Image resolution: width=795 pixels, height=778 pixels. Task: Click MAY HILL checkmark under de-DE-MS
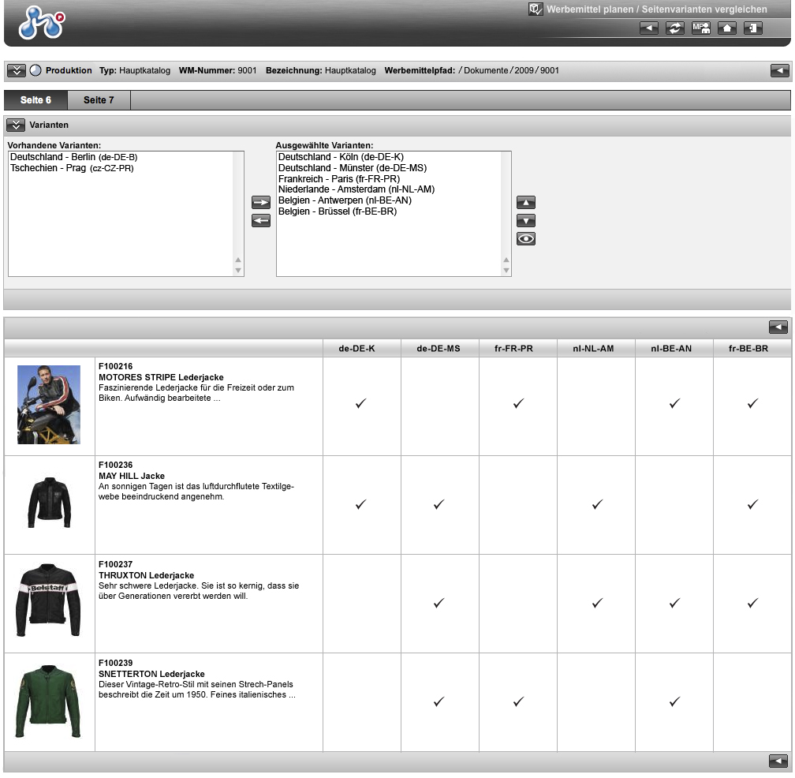(x=439, y=504)
